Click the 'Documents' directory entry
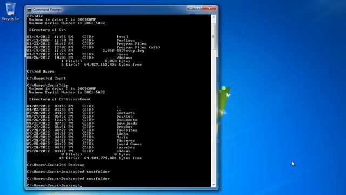This screenshot has height=195, width=346. 127,120
